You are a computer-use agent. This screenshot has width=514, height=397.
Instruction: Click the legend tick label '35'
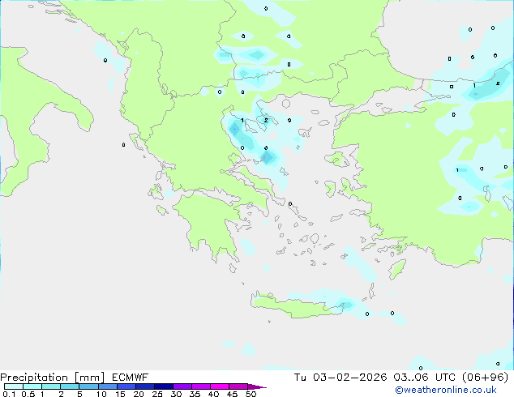pos(195,394)
